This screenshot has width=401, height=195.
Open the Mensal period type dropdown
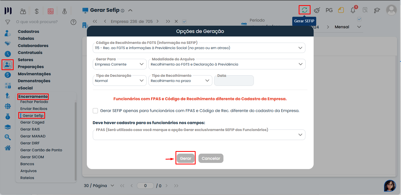click(348, 27)
